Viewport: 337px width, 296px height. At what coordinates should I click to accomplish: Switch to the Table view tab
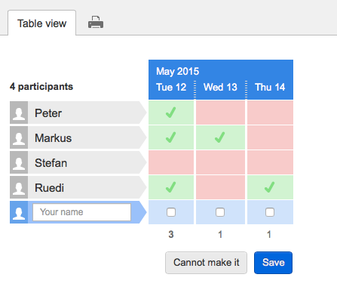click(x=42, y=23)
